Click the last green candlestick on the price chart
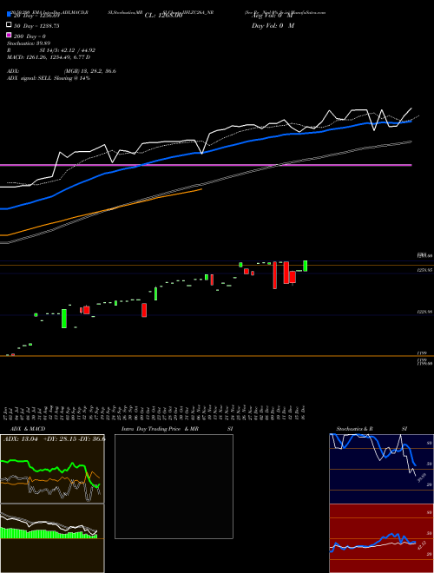The width and height of the screenshot is (434, 573). tap(306, 266)
